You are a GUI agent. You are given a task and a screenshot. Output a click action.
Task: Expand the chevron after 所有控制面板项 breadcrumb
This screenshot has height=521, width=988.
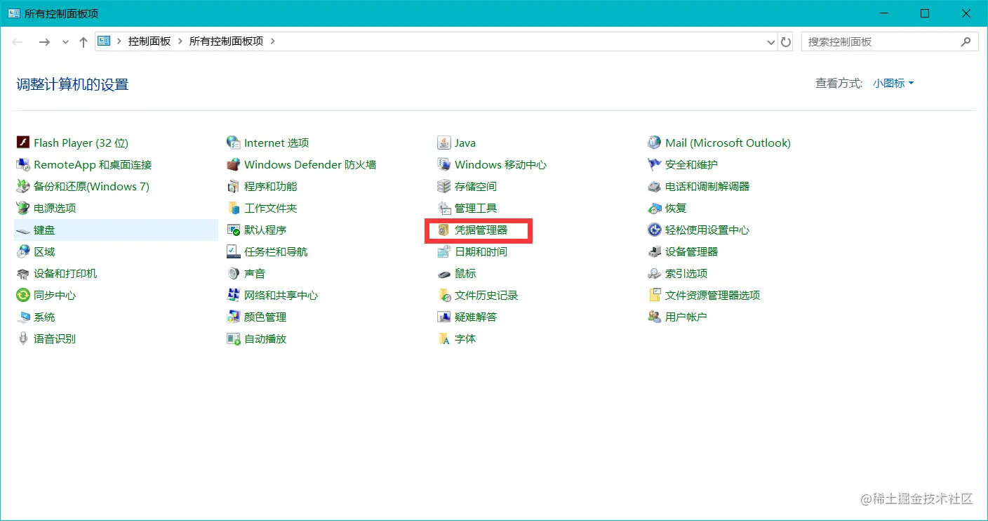[272, 41]
